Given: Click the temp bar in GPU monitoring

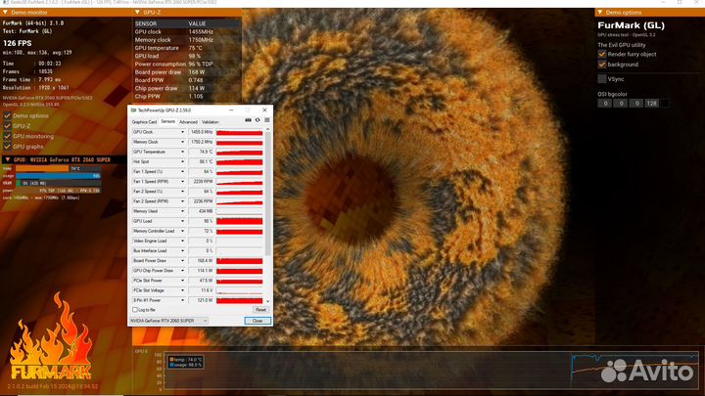Looking at the screenshot, I should 59,169.
